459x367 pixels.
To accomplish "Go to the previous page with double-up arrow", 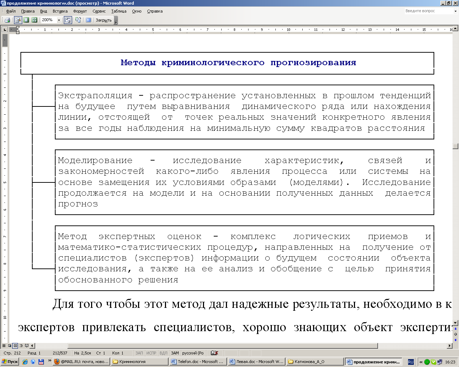I will pos(455,329).
